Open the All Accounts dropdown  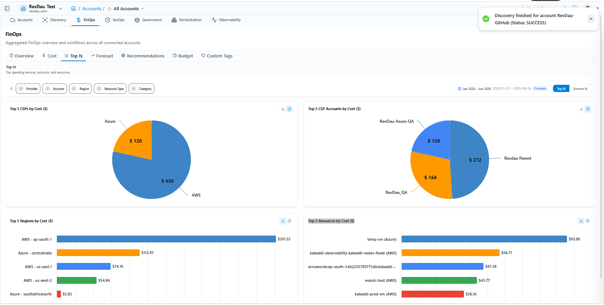[126, 9]
